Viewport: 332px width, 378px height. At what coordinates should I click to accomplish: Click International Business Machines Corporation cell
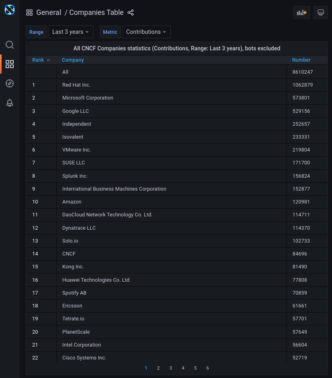(171, 189)
